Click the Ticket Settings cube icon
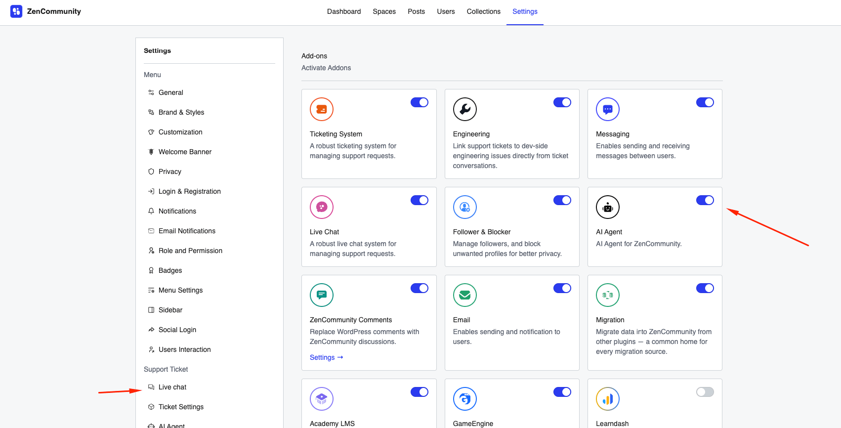Screen dimensions: 841x428 point(151,407)
